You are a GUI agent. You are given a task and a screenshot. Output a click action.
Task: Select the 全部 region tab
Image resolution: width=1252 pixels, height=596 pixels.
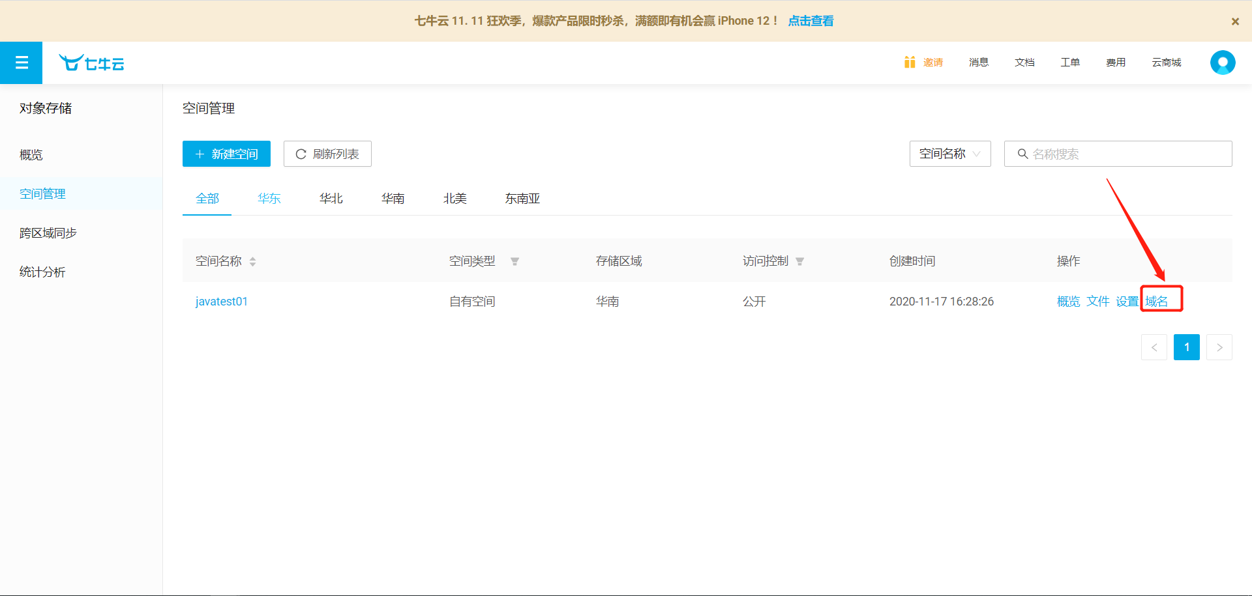pos(207,199)
